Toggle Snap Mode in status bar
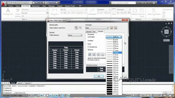Viewport: 175px width, 98px height. (x=32, y=96)
